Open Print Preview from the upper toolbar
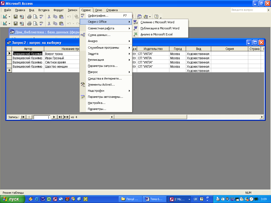Image resolution: width=271 pixels, height=203 pixels. click(x=35, y=17)
